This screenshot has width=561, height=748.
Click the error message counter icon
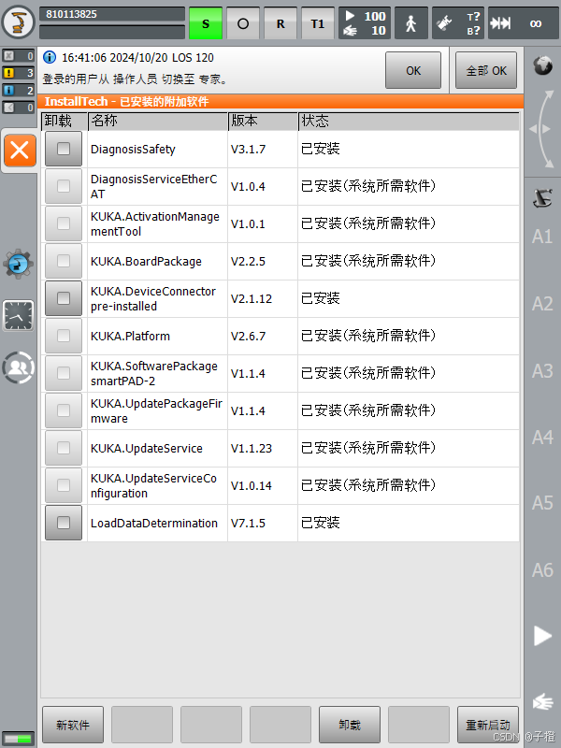[x=18, y=56]
